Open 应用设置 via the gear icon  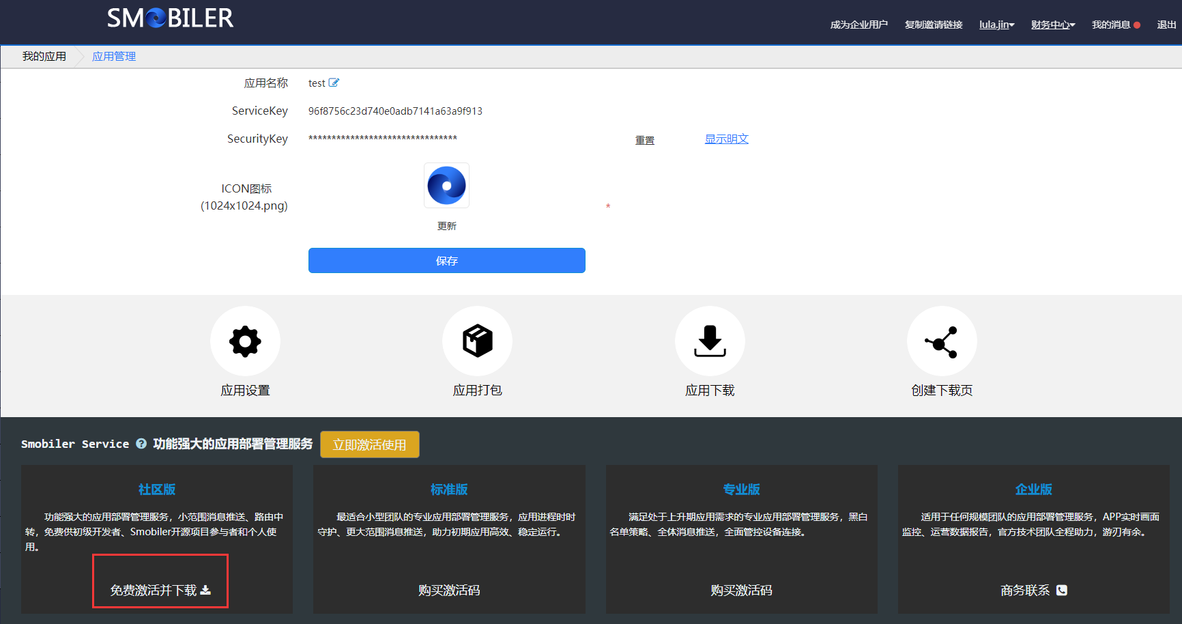click(x=245, y=341)
